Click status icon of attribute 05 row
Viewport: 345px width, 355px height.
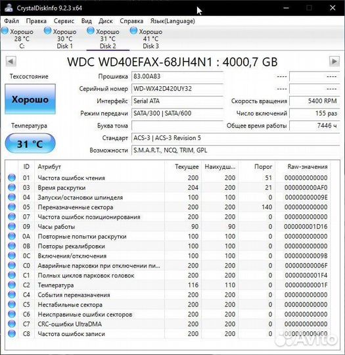pyautogui.click(x=12, y=206)
